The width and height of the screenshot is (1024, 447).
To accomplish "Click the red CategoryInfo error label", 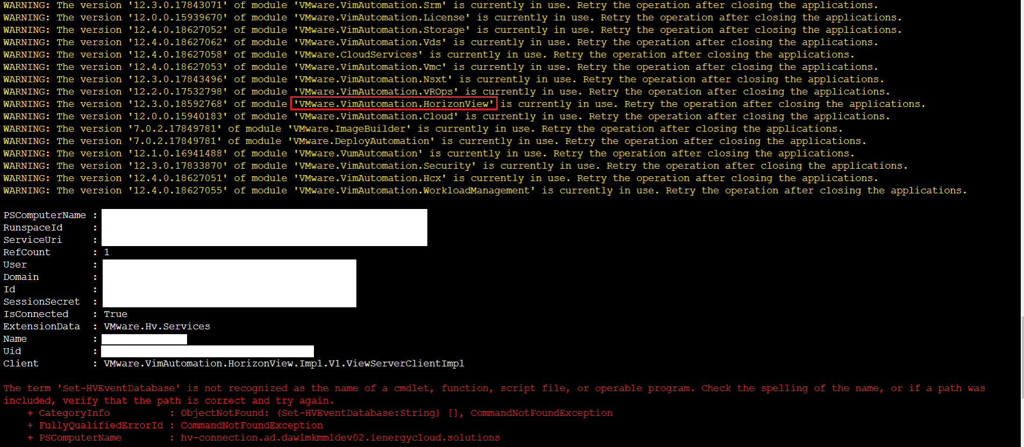I will coord(74,413).
